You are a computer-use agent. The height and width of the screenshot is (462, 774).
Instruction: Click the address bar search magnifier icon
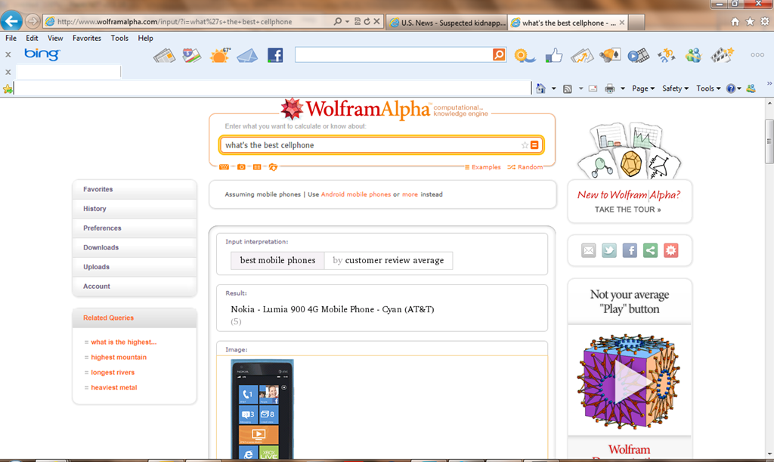338,22
